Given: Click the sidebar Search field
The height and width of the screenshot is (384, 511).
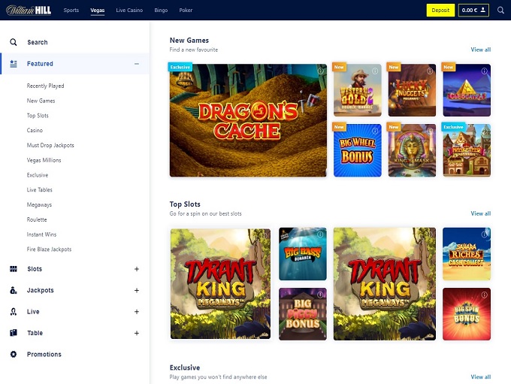Looking at the screenshot, I should (38, 43).
